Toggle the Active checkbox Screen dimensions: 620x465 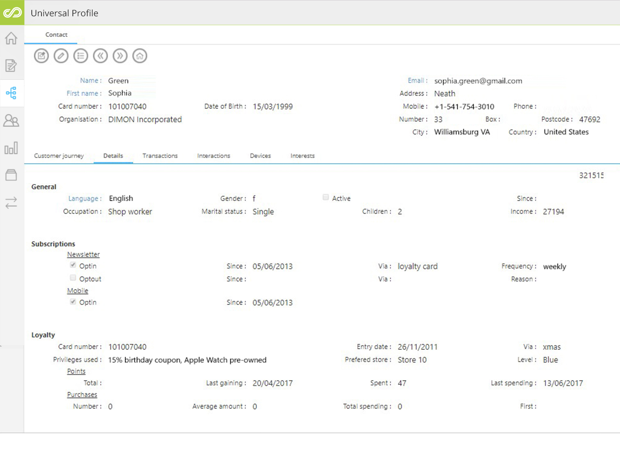[x=326, y=197]
